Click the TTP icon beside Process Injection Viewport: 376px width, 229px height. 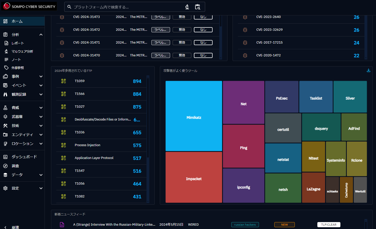(64, 145)
